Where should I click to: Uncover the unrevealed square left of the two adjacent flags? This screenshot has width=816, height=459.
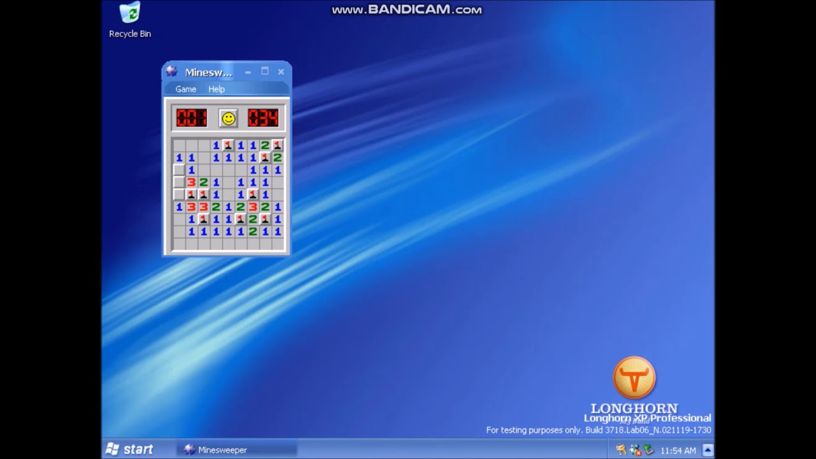point(179,194)
